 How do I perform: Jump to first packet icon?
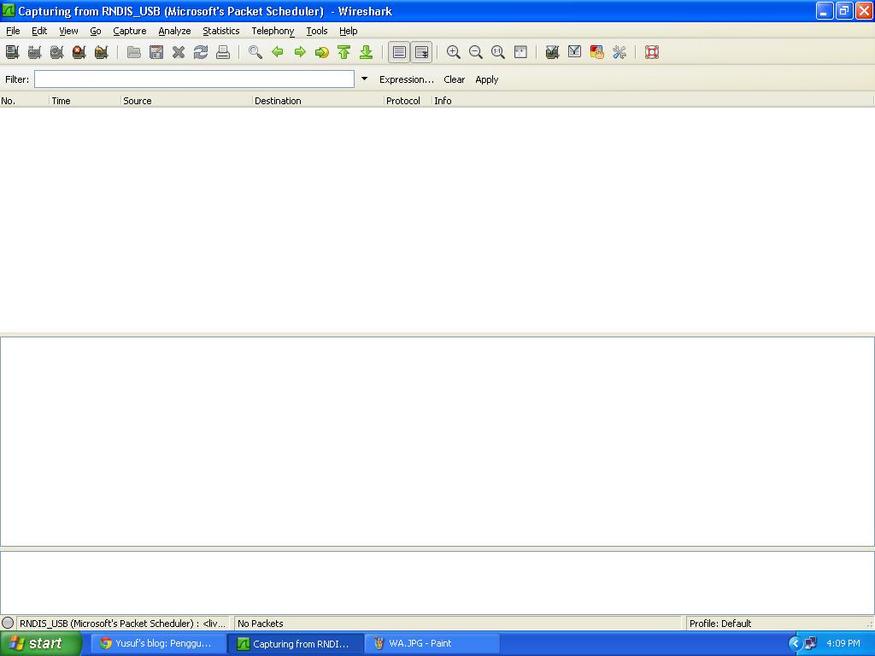[344, 52]
